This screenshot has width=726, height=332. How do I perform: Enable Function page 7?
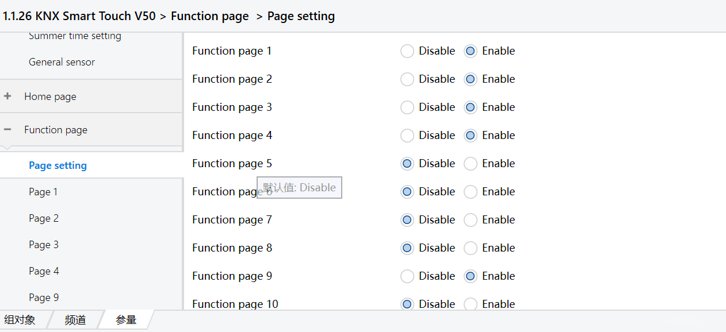[471, 220]
